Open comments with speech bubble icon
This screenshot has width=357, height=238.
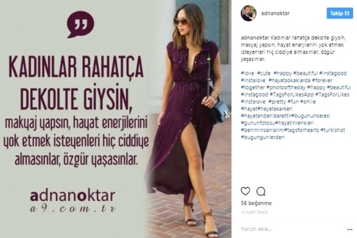[261, 192]
